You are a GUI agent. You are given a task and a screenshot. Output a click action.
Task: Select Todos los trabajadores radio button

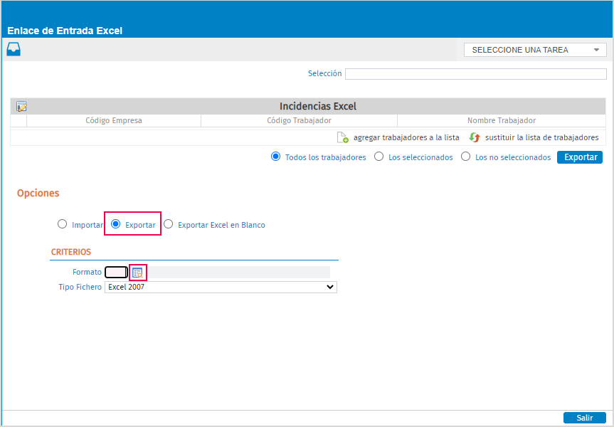[x=275, y=157]
